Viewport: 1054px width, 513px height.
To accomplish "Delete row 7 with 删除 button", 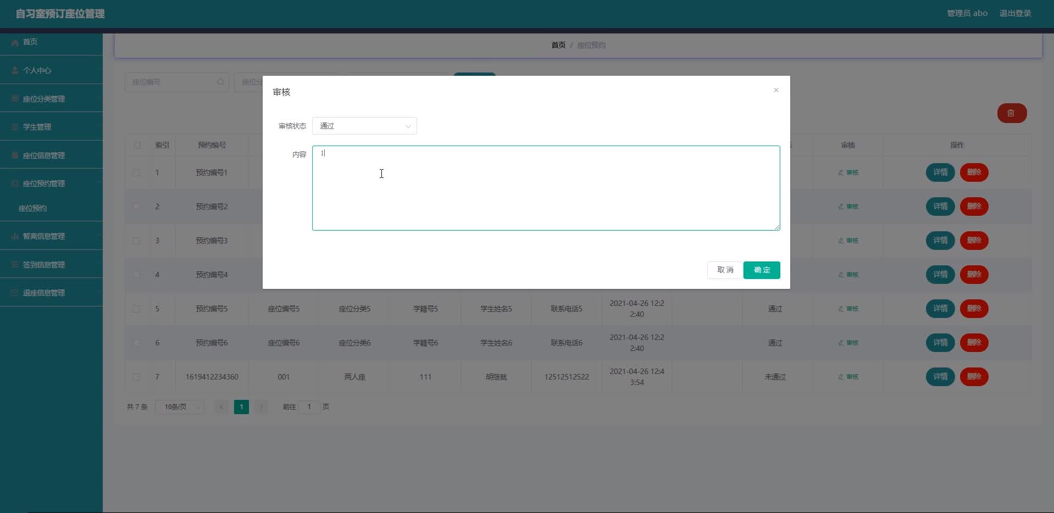I will click(974, 377).
